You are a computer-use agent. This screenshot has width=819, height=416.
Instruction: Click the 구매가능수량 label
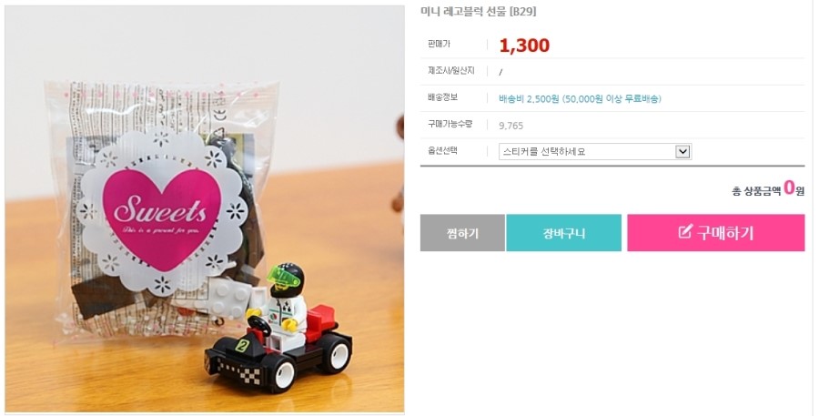(450, 124)
